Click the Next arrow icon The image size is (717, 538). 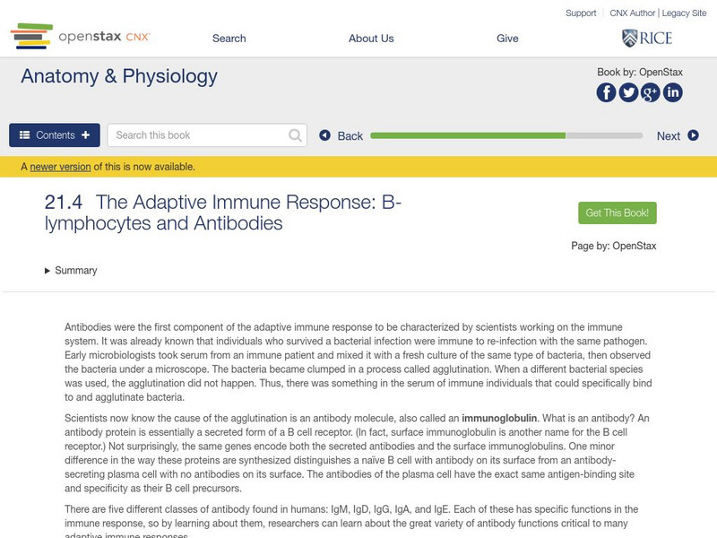693,135
